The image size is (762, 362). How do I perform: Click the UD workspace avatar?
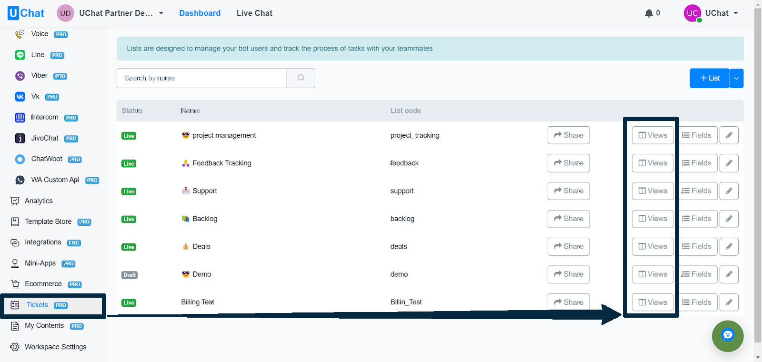[x=65, y=13]
